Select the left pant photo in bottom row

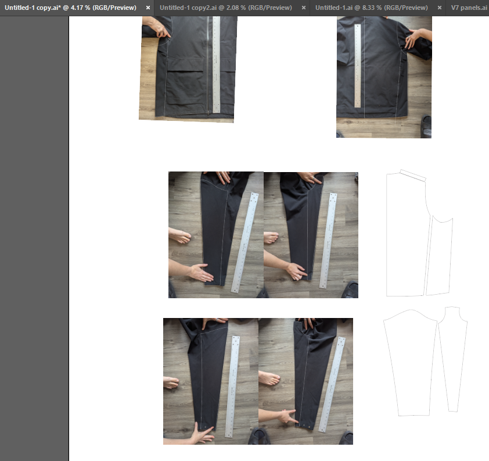coord(210,381)
